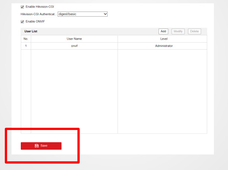Select the onvif user name cell
The image size is (228, 170).
74,46
